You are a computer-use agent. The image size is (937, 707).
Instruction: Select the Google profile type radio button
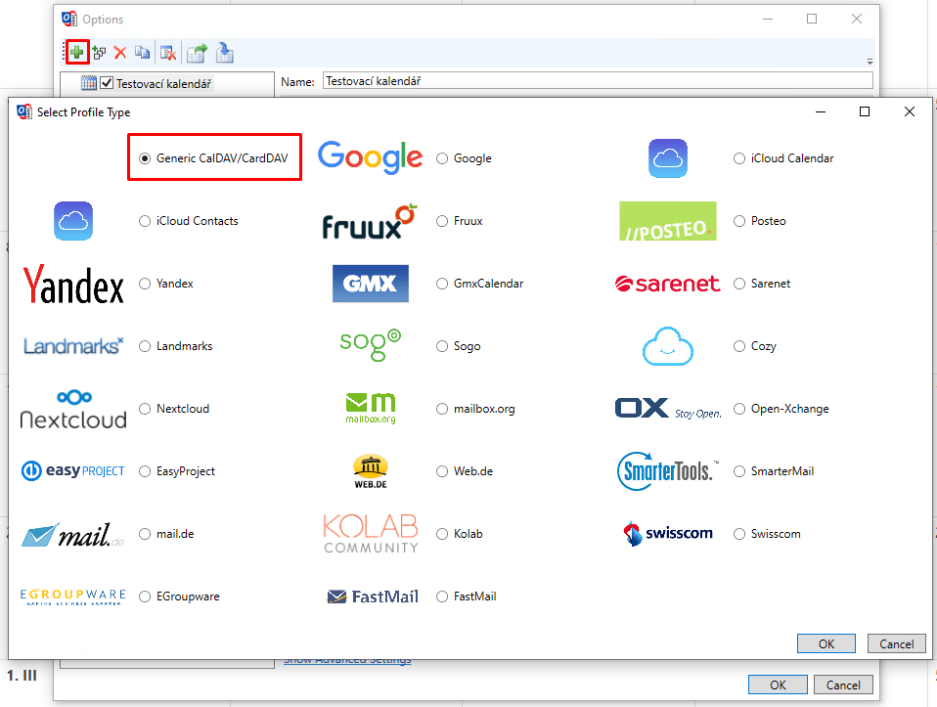click(x=442, y=158)
